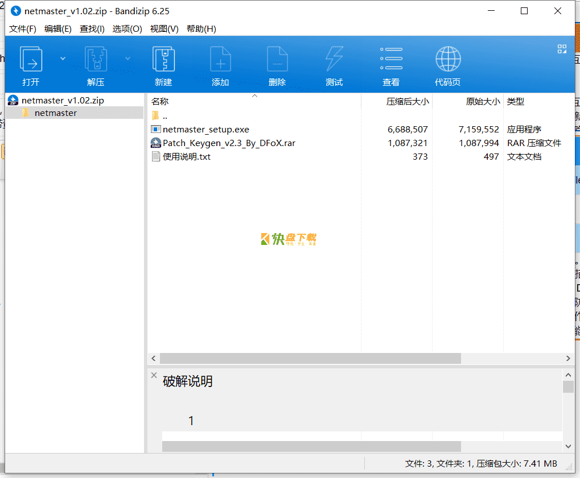Open the 查找(I) menu
The image size is (580, 478).
[x=92, y=29]
